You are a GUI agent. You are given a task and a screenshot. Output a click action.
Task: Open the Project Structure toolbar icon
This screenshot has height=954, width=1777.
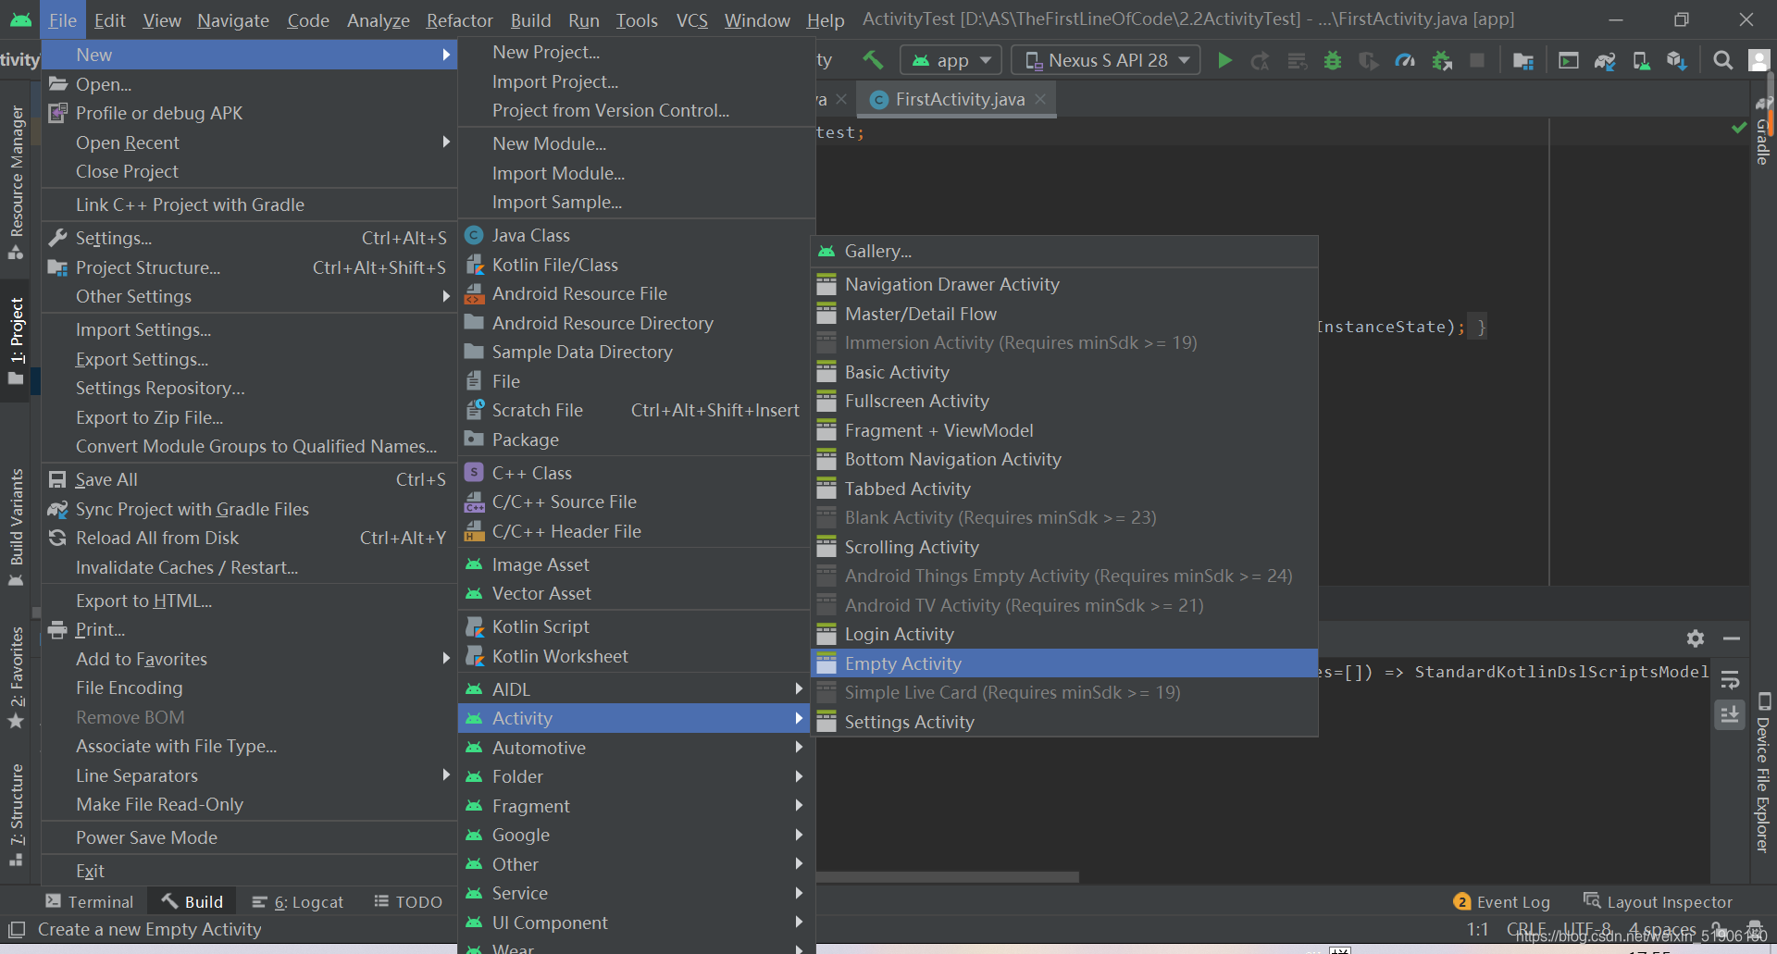[1522, 61]
